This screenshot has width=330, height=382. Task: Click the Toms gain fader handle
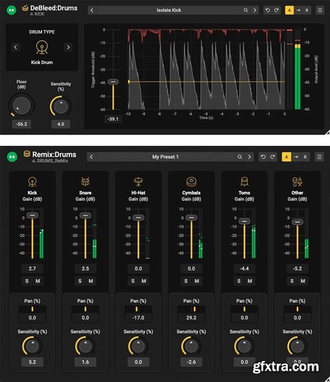click(244, 222)
